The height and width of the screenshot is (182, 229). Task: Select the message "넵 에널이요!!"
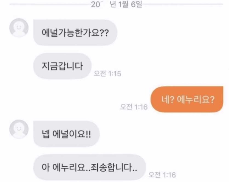pos(66,134)
